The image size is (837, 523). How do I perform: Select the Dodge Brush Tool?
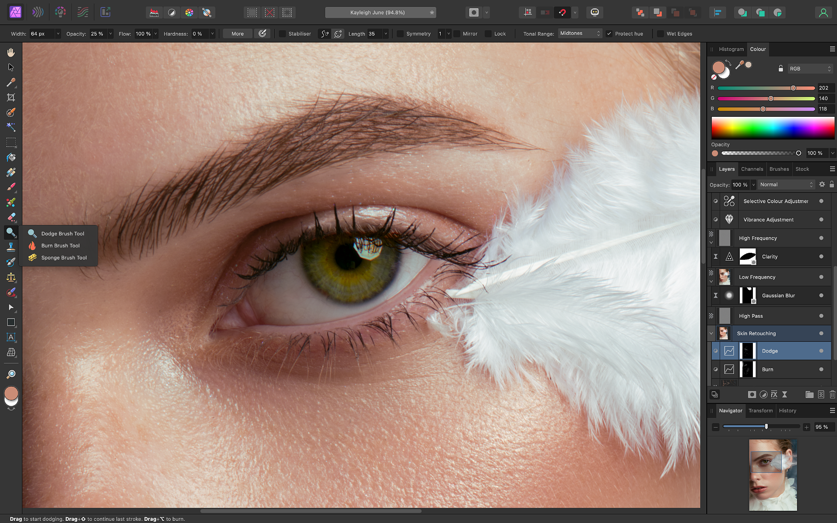tap(63, 233)
